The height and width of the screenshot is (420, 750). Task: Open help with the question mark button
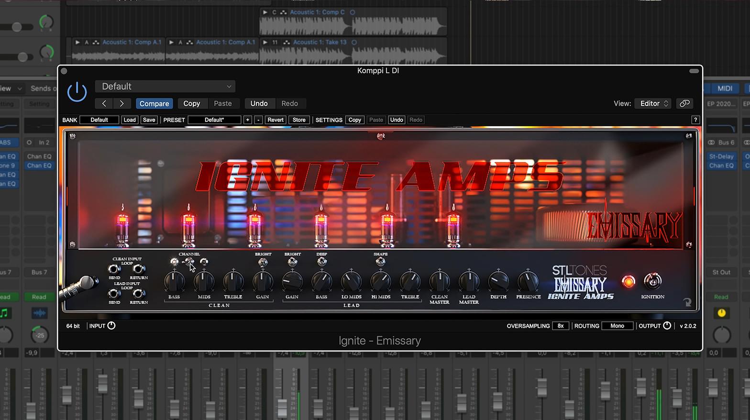695,120
